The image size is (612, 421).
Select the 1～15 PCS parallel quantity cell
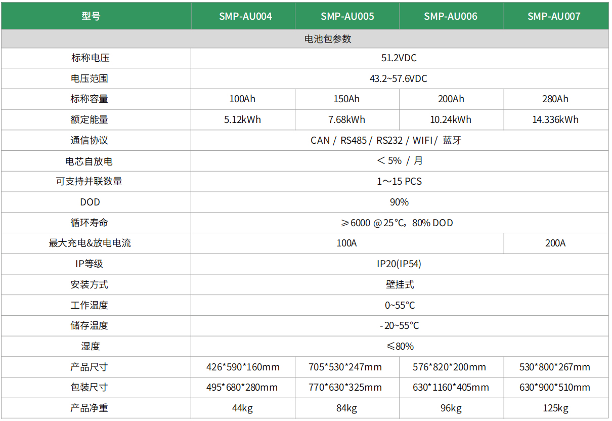[x=399, y=181]
